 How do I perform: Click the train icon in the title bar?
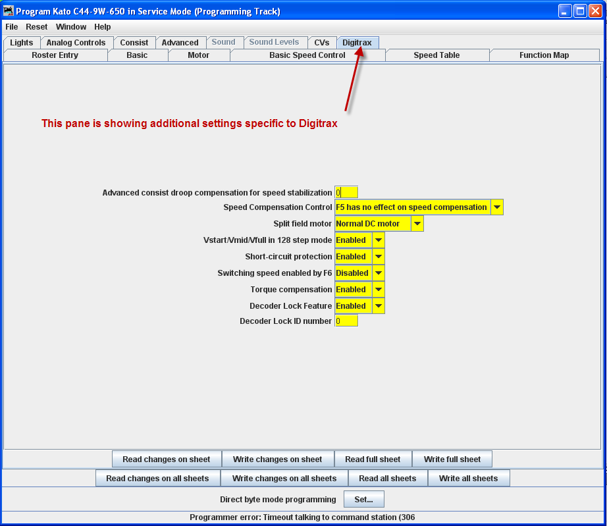[x=7, y=10]
